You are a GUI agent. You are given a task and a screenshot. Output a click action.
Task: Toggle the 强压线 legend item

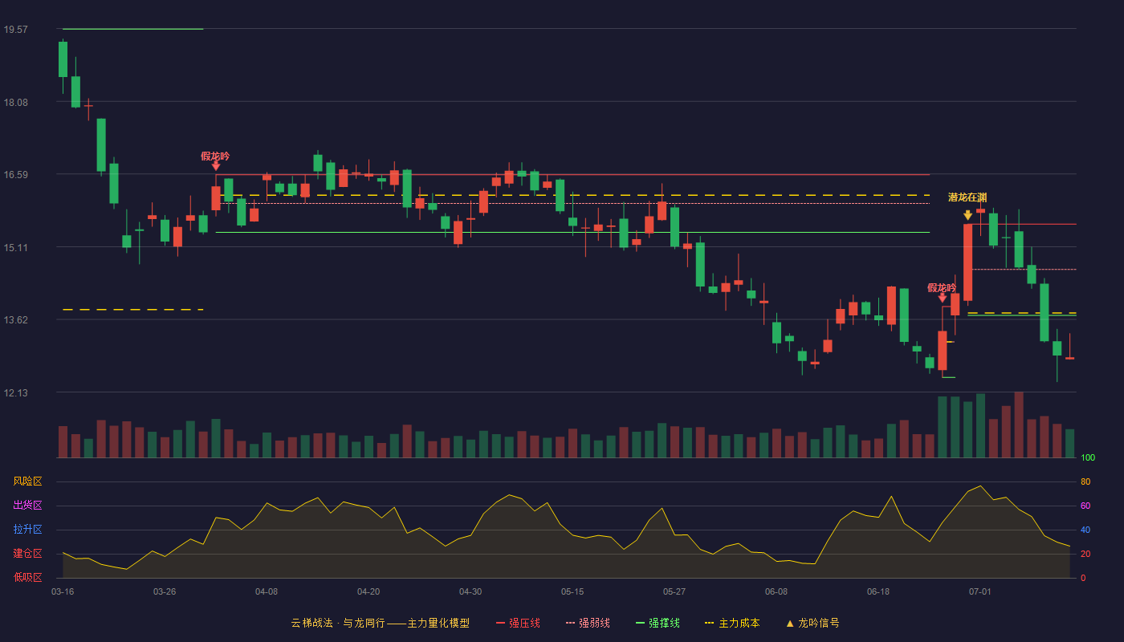[x=518, y=623]
